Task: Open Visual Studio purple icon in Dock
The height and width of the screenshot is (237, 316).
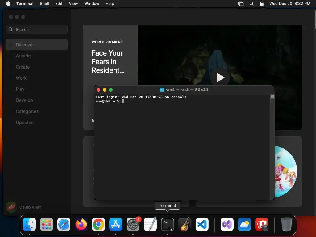Action: click(227, 224)
